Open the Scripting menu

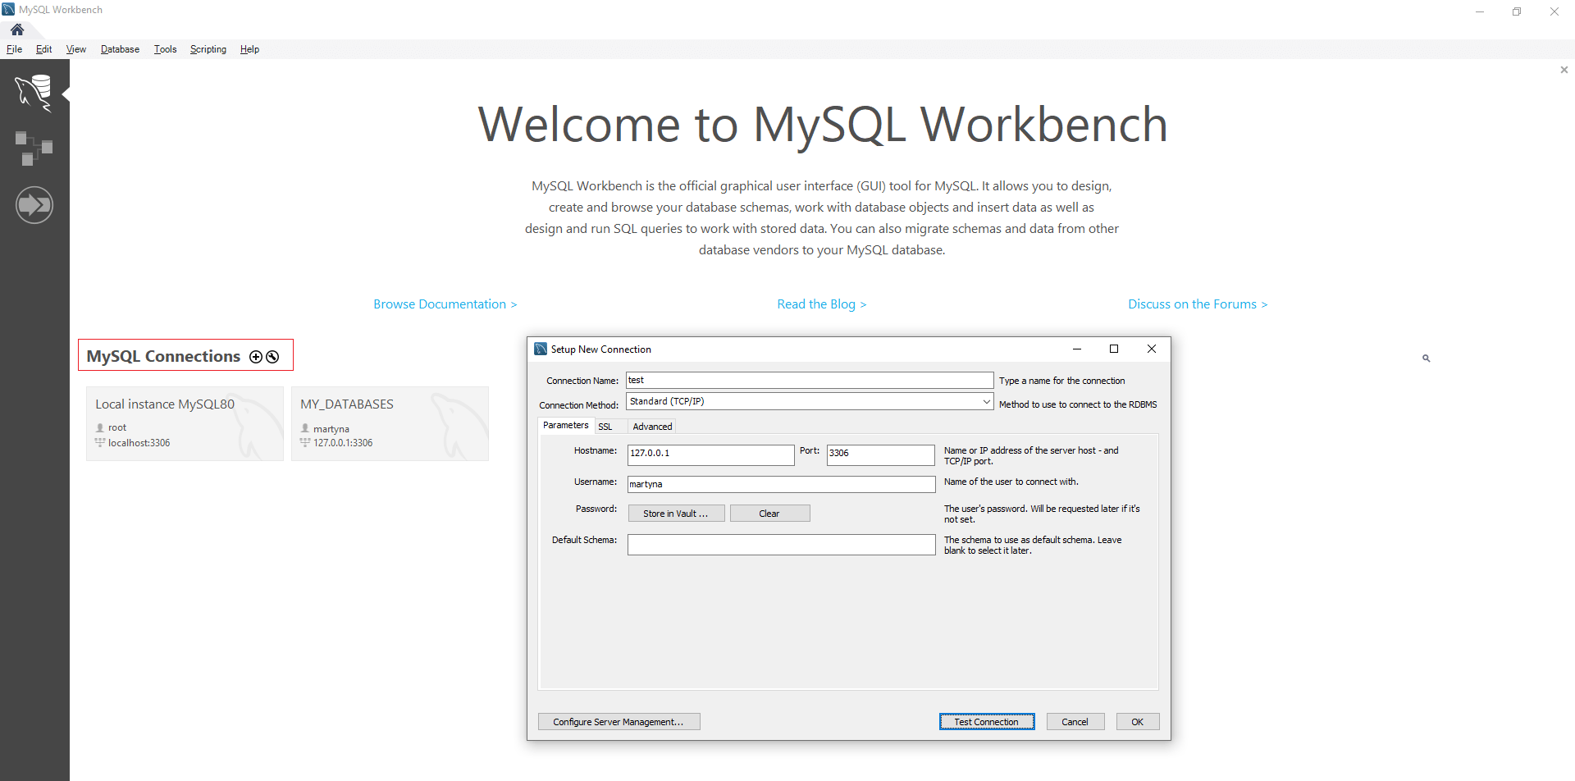coord(208,49)
